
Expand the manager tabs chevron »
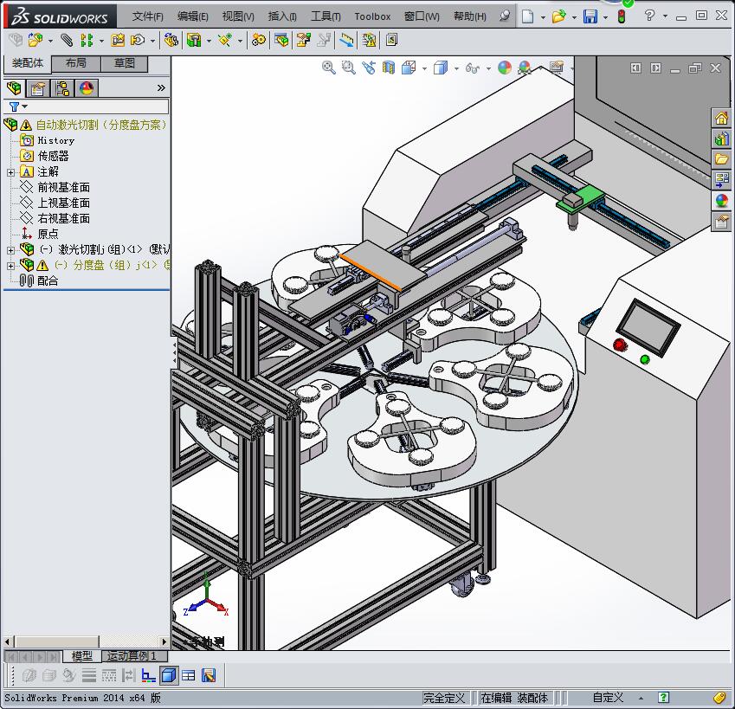(161, 87)
